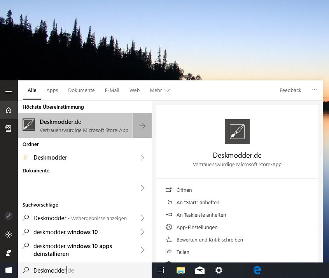Expand chevron for 'deskmodder windows 10'
This screenshot has width=329, height=278.
[142, 232]
